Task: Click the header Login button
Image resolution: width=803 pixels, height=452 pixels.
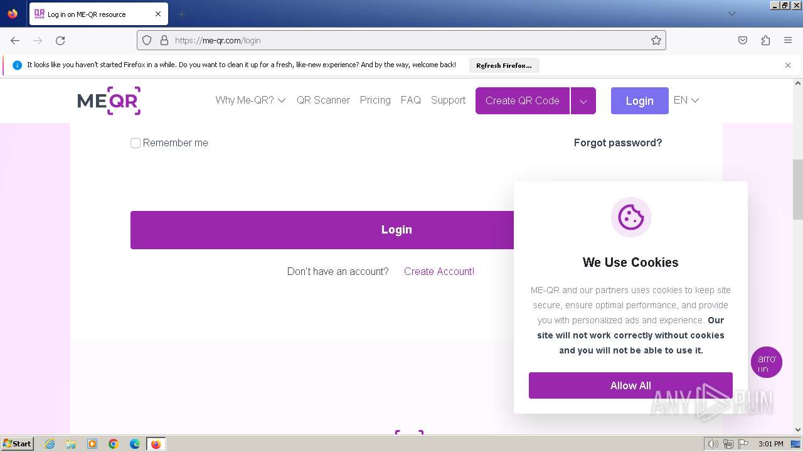Action: click(x=640, y=101)
